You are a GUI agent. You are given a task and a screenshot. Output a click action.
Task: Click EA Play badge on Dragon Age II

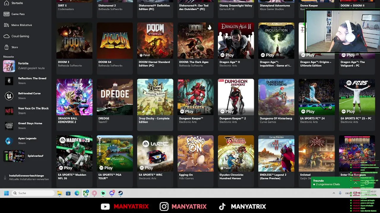(x=227, y=55)
